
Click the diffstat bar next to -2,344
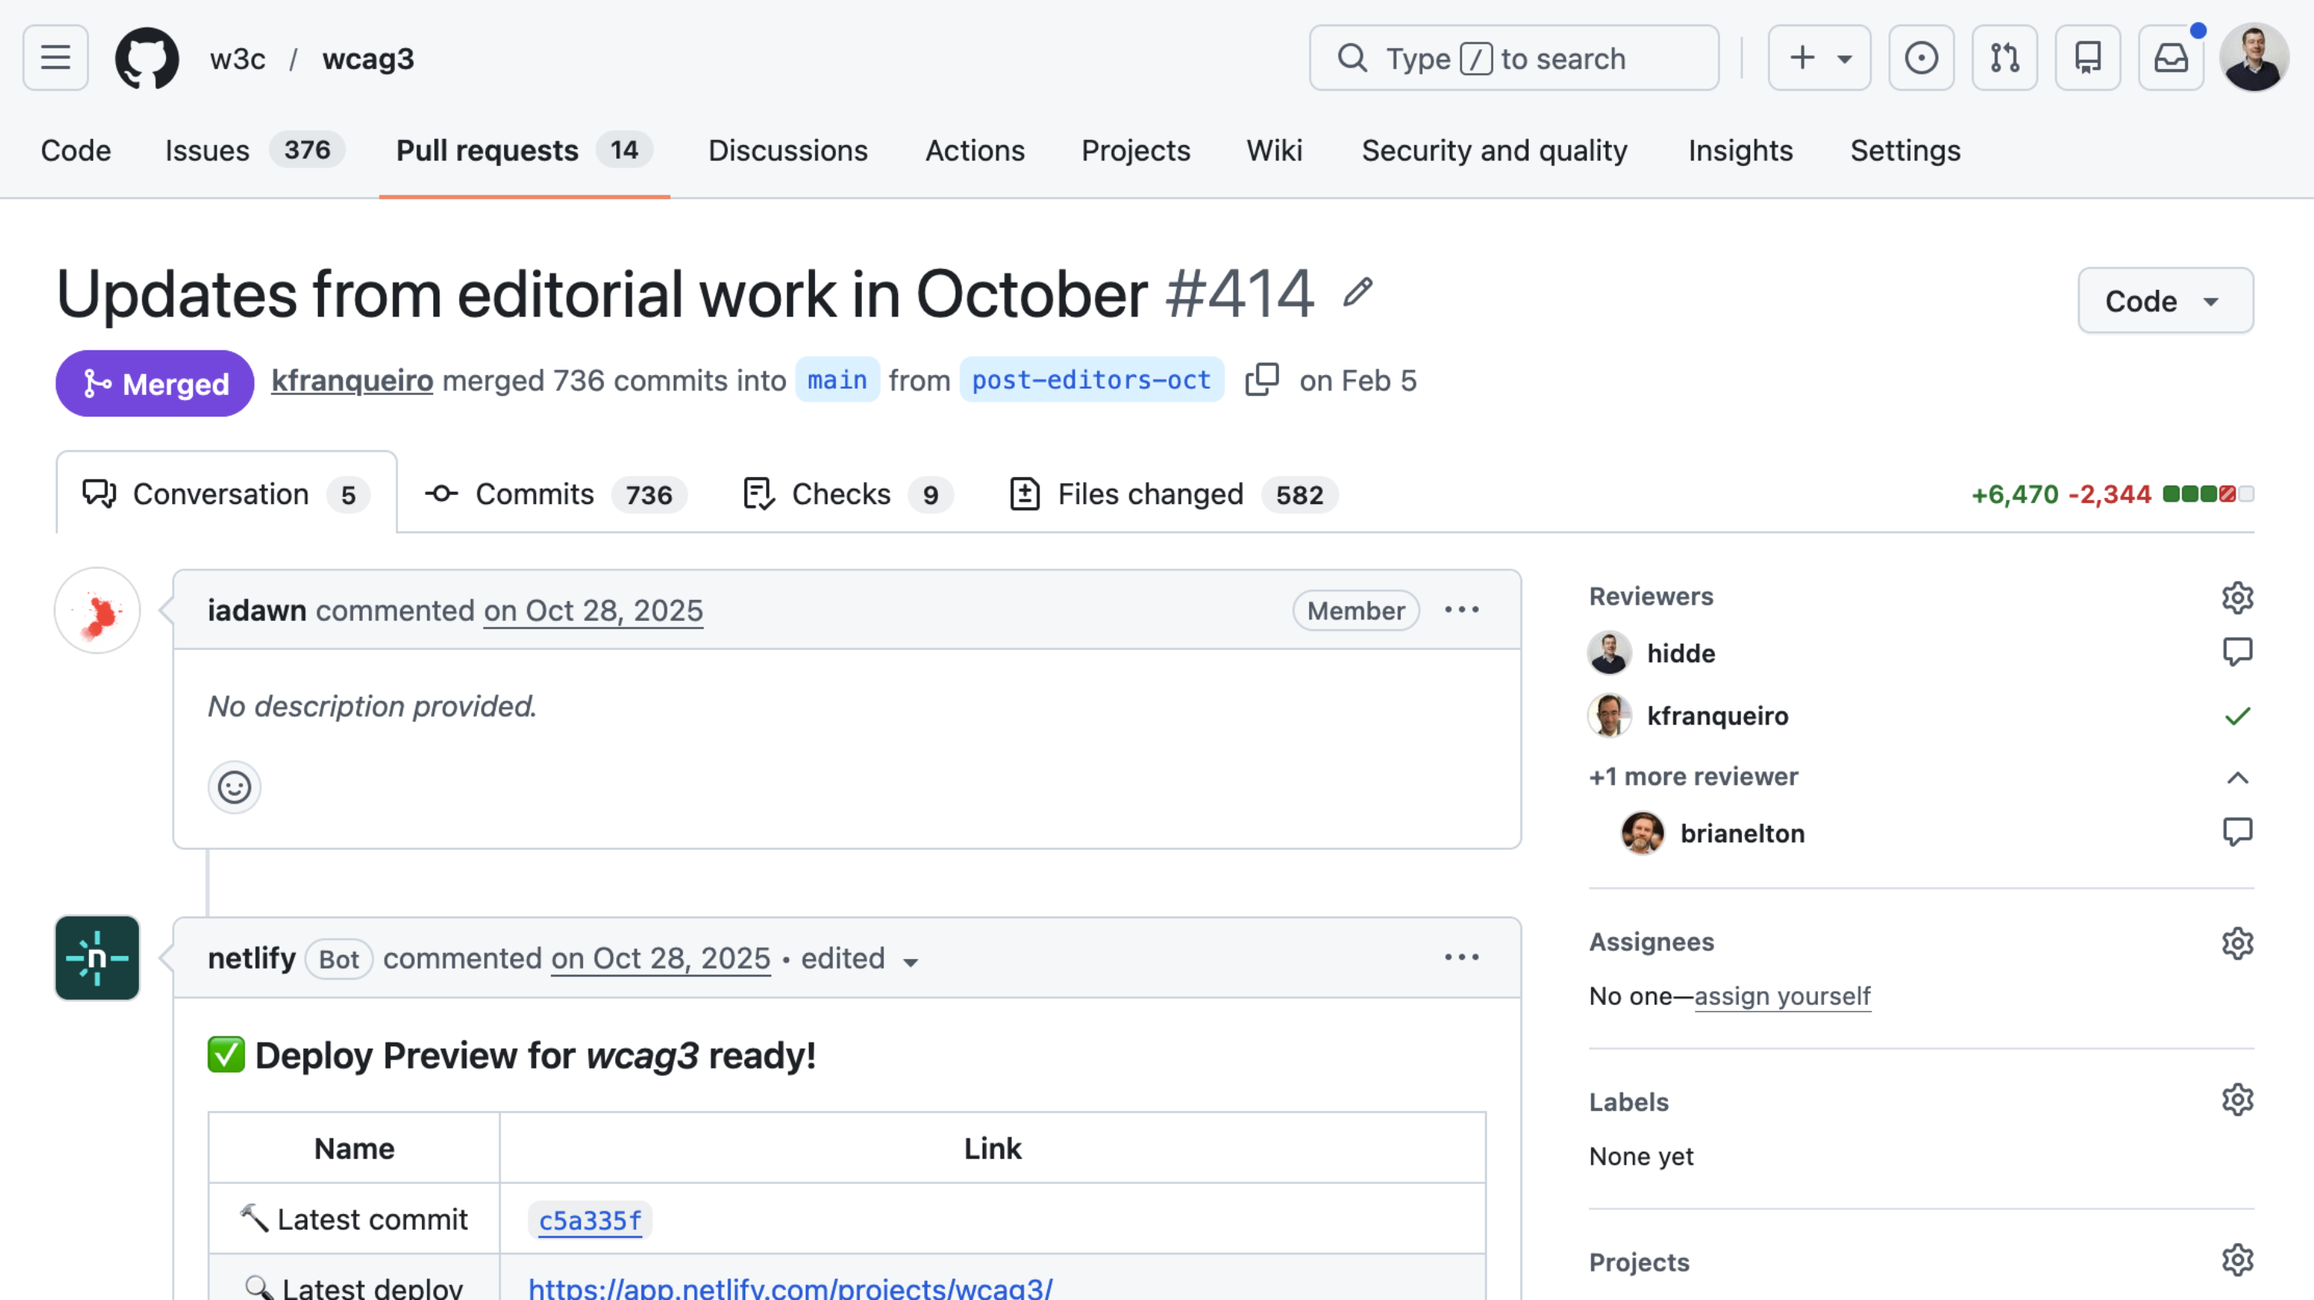[2208, 494]
